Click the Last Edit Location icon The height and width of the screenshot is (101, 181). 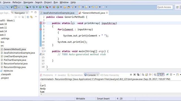pyautogui.click(x=93, y=7)
